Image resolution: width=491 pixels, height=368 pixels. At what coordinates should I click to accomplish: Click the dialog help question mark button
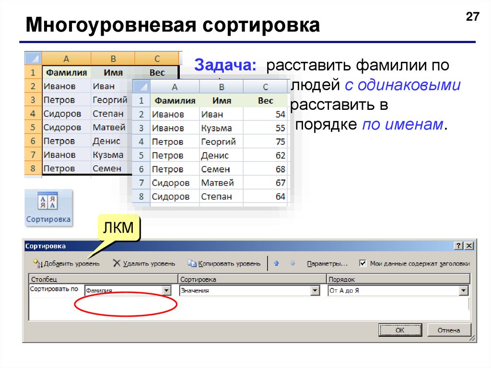pyautogui.click(x=458, y=246)
